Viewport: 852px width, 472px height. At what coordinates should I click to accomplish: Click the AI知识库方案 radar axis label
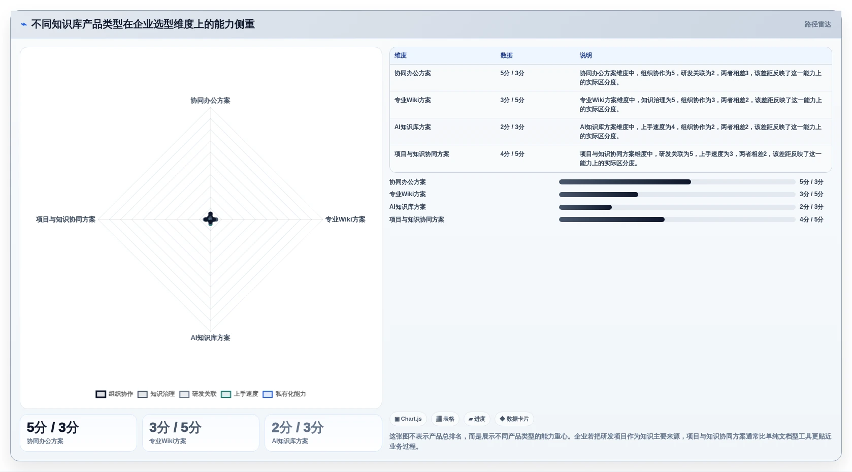pos(210,338)
